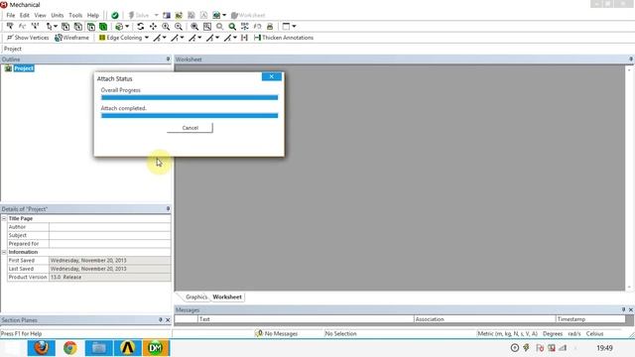This screenshot has height=357, width=635.
Task: Click the select mode cursor icon
Action: point(49,27)
